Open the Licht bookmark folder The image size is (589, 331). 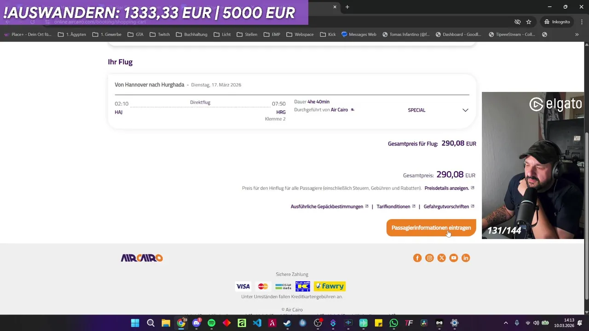pyautogui.click(x=222, y=34)
